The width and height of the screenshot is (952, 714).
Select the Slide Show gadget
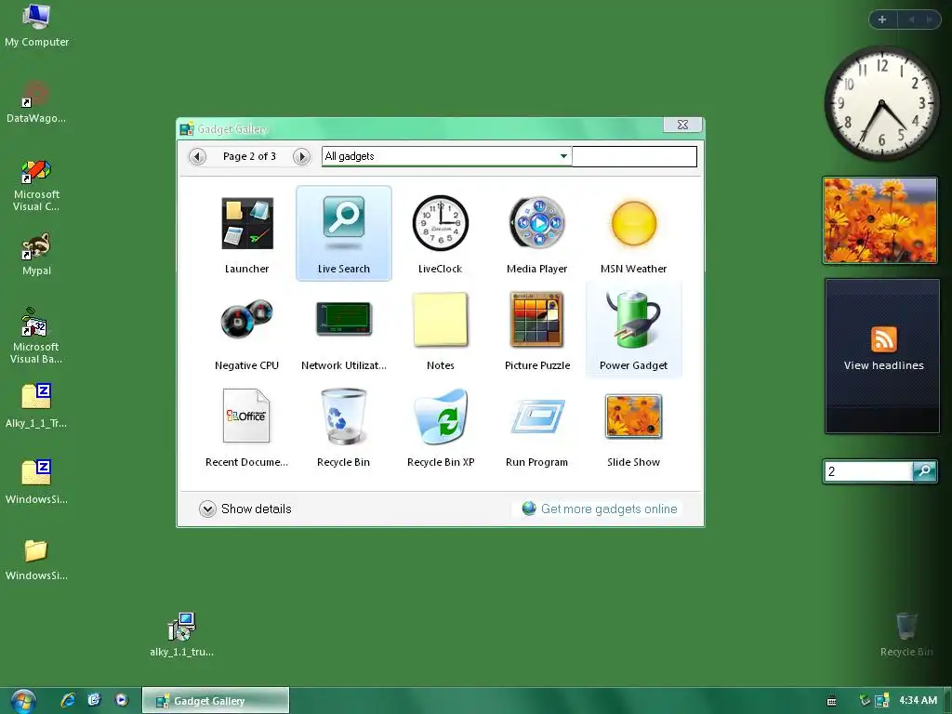(633, 416)
